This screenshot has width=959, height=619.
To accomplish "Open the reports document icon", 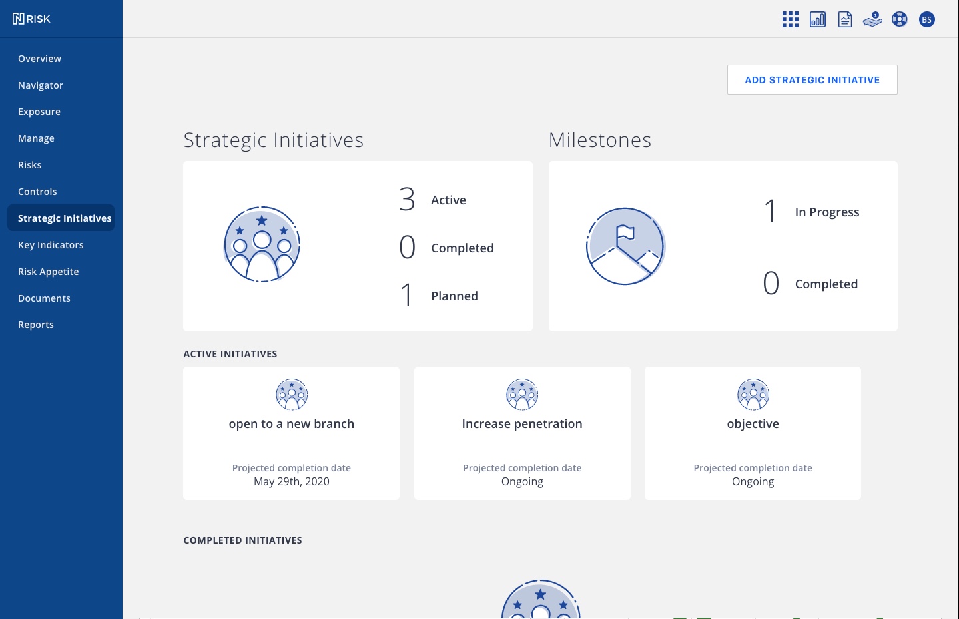I will tap(844, 19).
